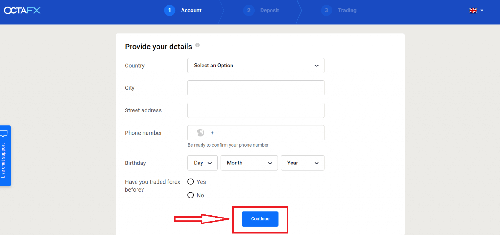Image resolution: width=500 pixels, height=235 pixels.
Task: Click into the Street address input field
Action: point(256,110)
